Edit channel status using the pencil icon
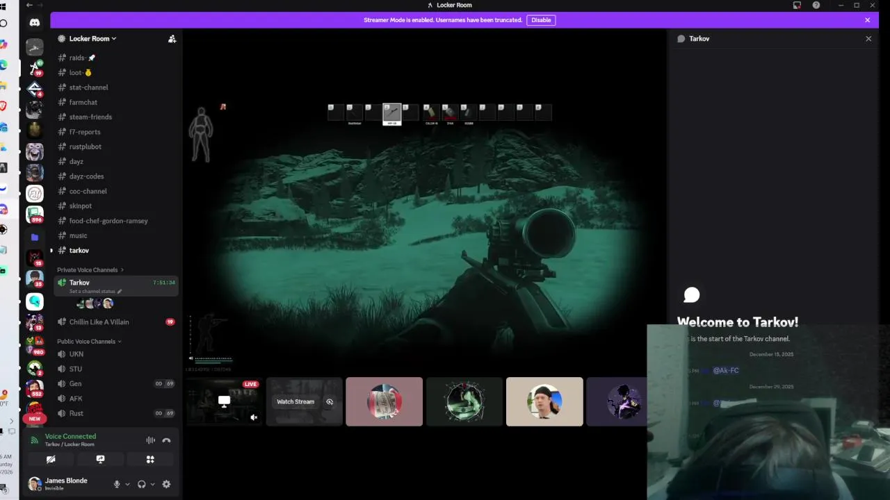 (120, 292)
